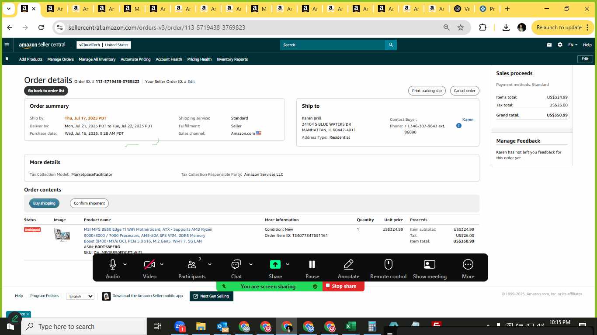The width and height of the screenshot is (597, 335).
Task: Click Stop share button
Action: point(344,286)
